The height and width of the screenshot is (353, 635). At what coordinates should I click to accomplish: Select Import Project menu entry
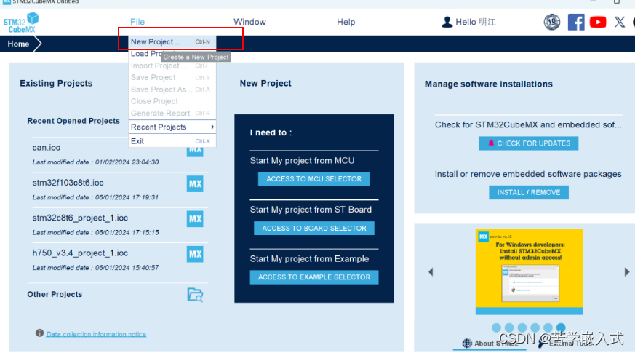[172, 66]
